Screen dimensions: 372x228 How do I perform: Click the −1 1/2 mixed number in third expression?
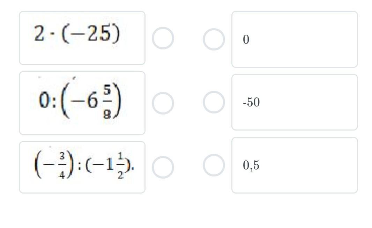(x=108, y=165)
